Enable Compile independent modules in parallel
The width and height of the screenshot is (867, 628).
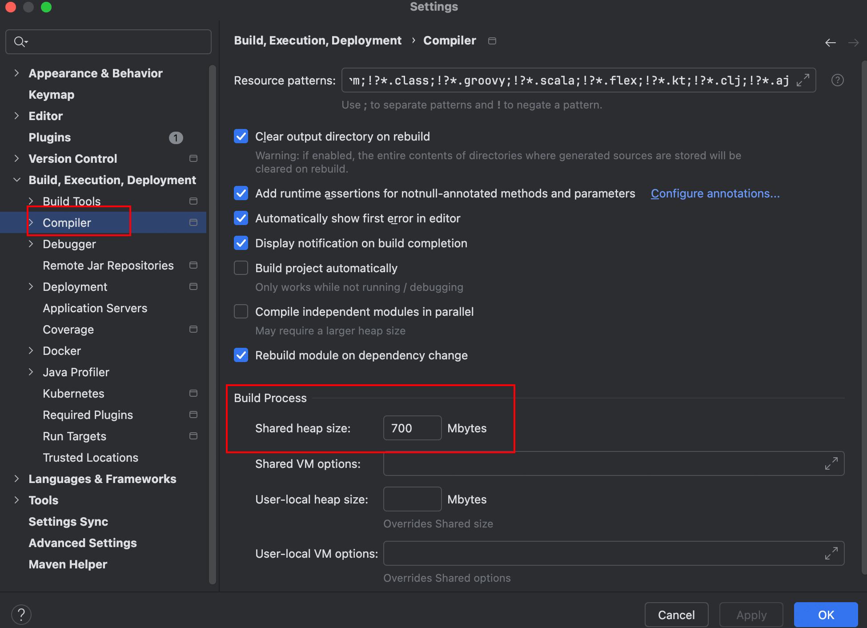(x=241, y=311)
